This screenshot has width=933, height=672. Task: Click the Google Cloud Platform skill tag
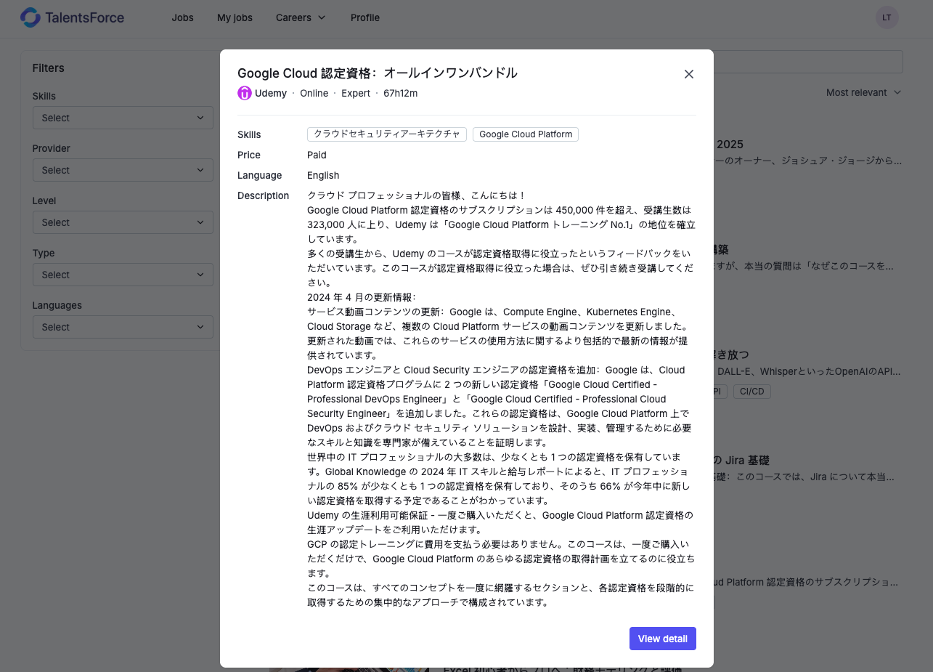[x=526, y=134]
